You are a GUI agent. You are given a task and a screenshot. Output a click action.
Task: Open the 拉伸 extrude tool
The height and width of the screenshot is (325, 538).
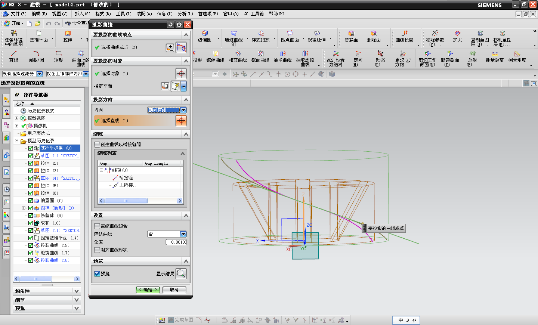(68, 37)
